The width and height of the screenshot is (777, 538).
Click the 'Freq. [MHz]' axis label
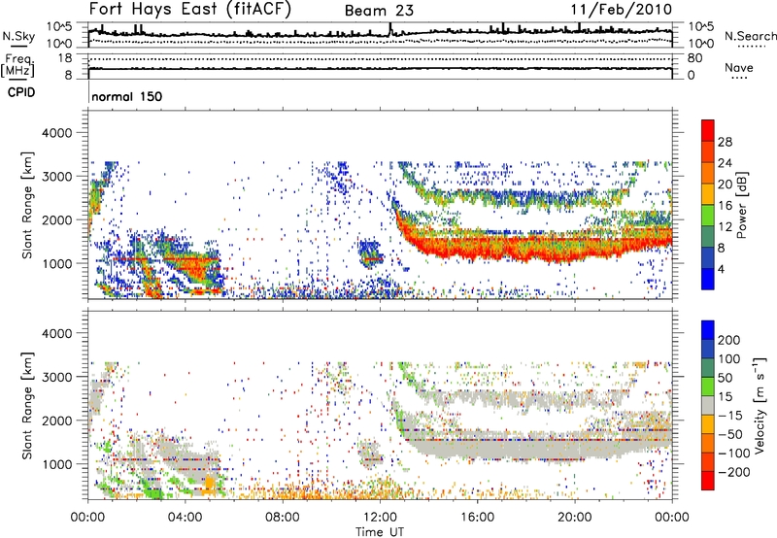point(19,66)
